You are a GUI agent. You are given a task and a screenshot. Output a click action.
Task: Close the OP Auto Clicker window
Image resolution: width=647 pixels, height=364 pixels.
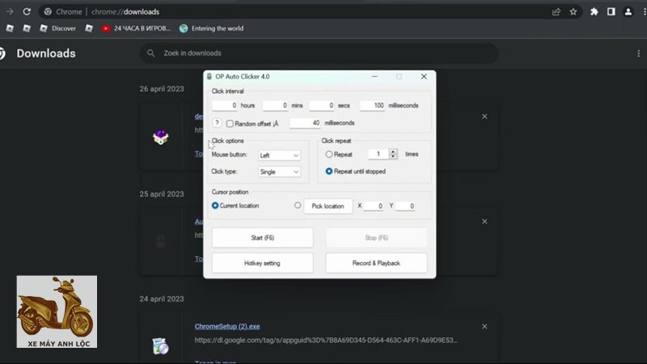point(424,77)
